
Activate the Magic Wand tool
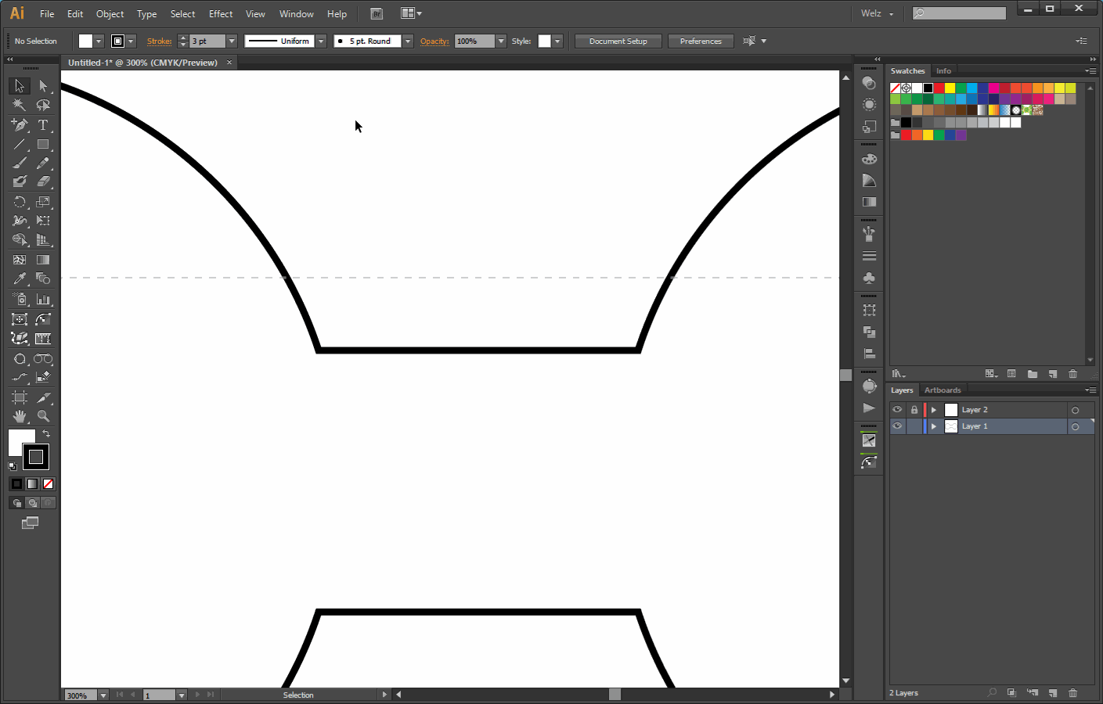20,105
